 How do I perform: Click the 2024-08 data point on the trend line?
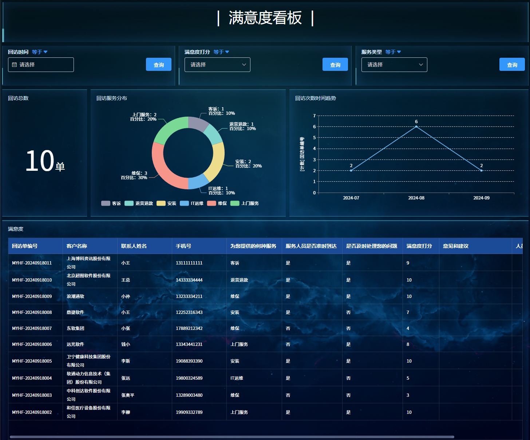(416, 126)
